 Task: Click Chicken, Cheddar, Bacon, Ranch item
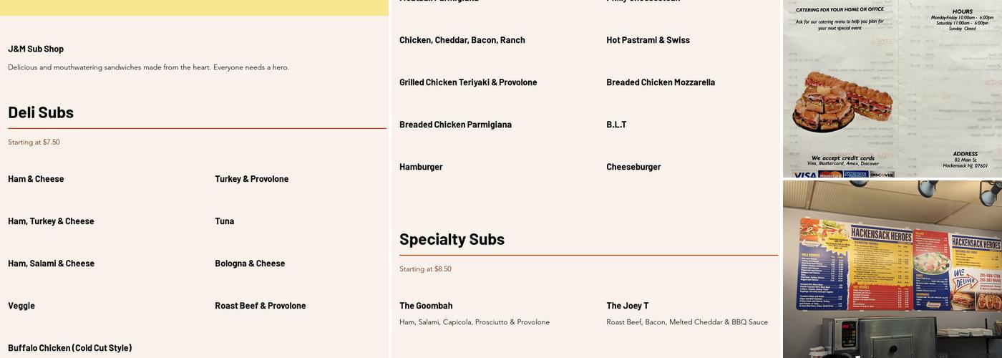click(x=462, y=40)
